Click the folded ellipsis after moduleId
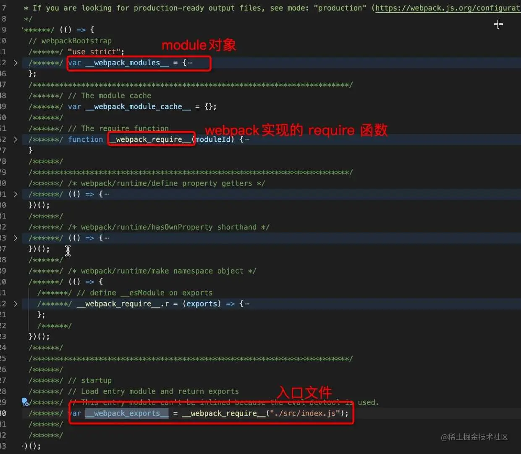 point(247,140)
